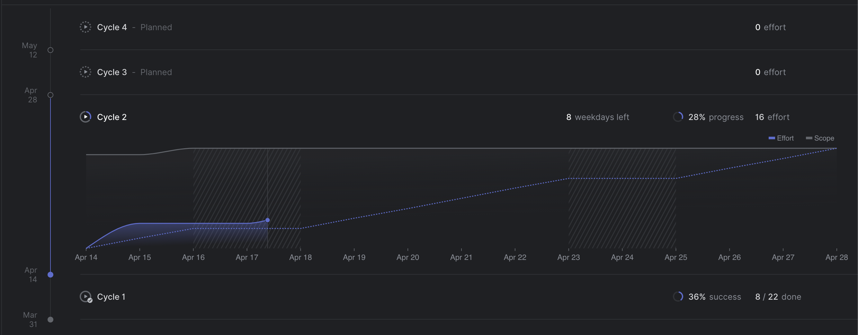Click the current effort data point on chart

267,220
